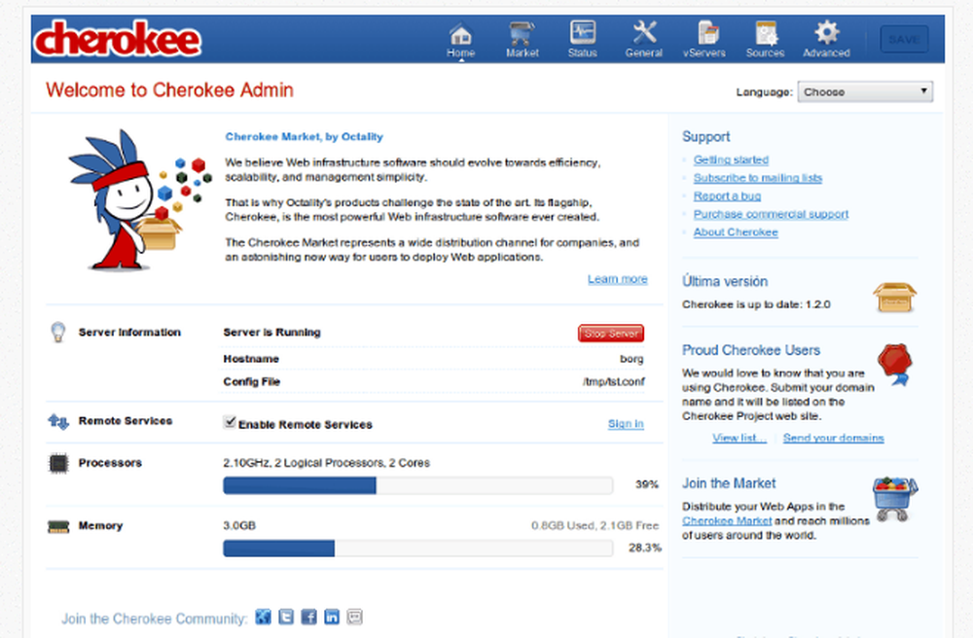This screenshot has height=638, width=973.
Task: Toggle the Enable Remote Services checkbox
Action: click(x=230, y=422)
